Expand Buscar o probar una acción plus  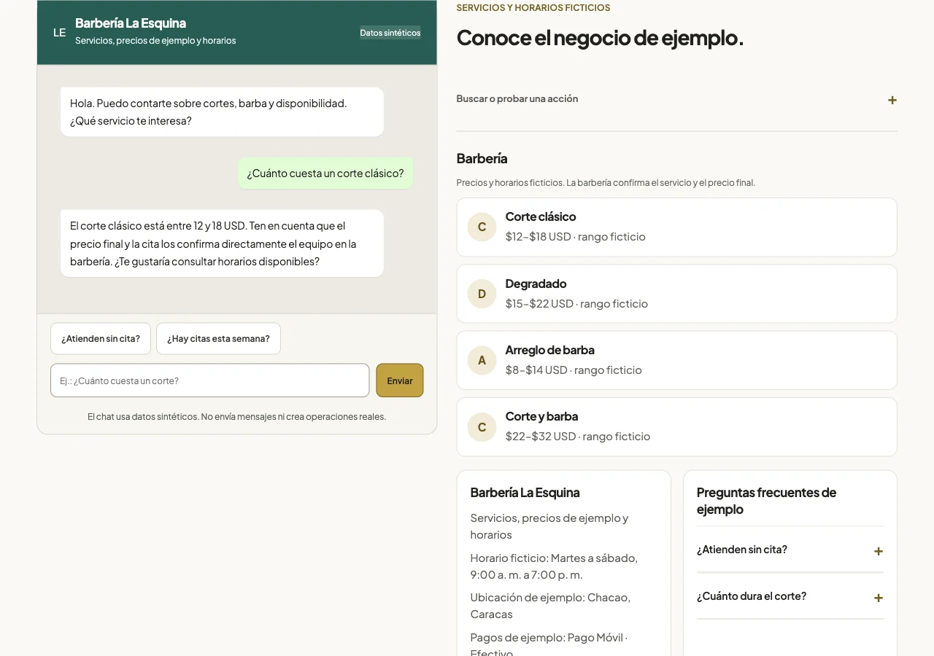pyautogui.click(x=892, y=100)
